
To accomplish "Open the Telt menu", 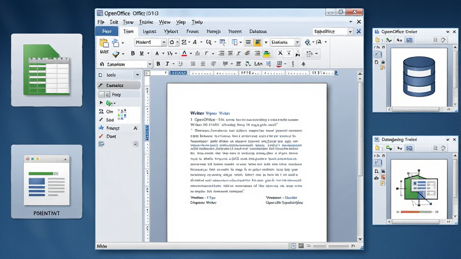I will click(114, 22).
